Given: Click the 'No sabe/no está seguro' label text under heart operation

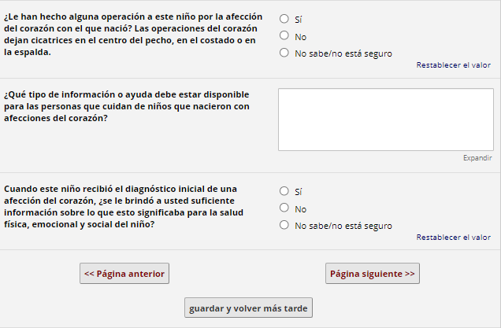Looking at the screenshot, I should click(343, 53).
